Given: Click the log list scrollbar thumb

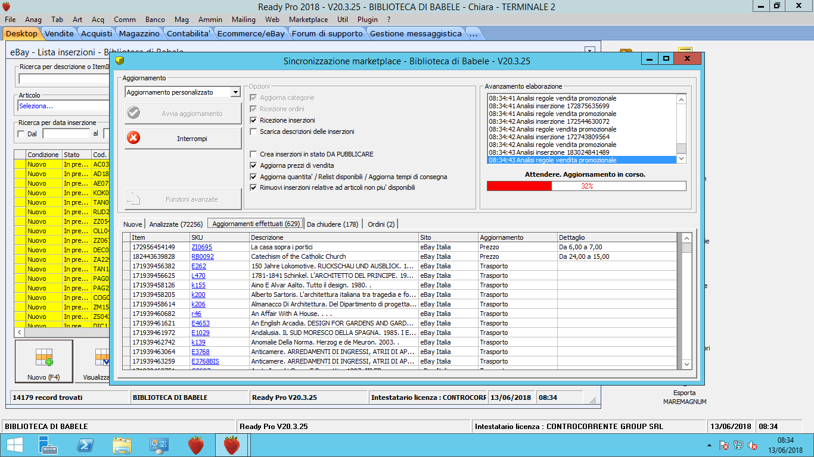Looking at the screenshot, I should 682,149.
